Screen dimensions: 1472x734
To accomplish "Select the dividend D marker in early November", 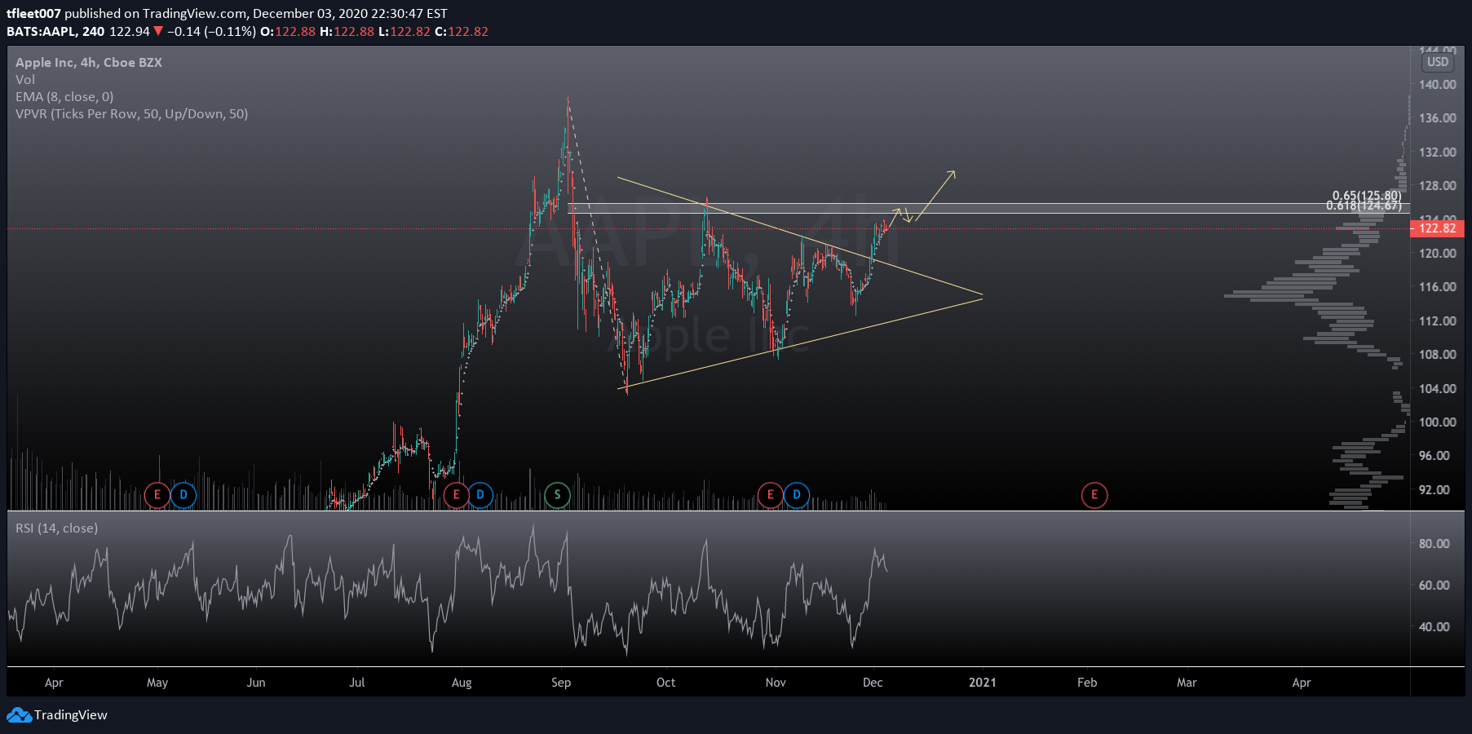I will tap(797, 495).
